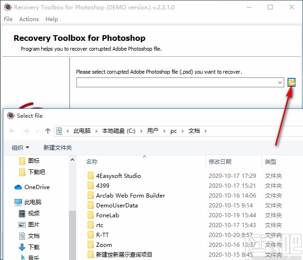Select 本地磁盘 (C:) in the address breadcrumb

coord(119,131)
